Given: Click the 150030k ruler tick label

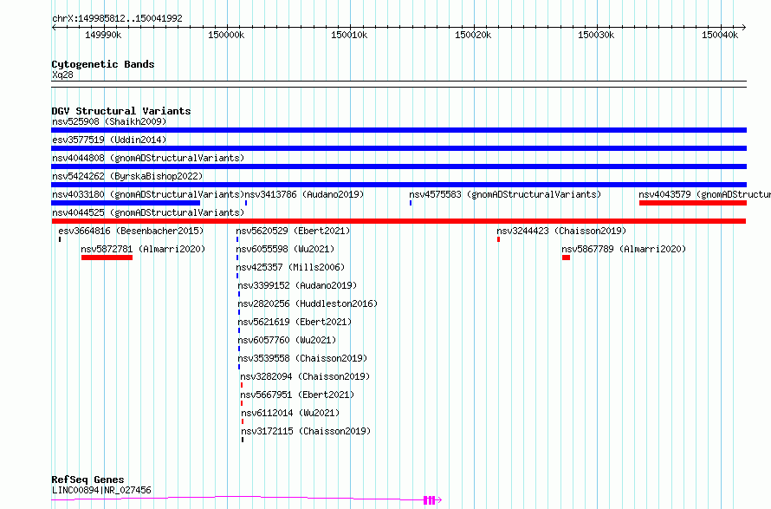Looking at the screenshot, I should point(596,35).
